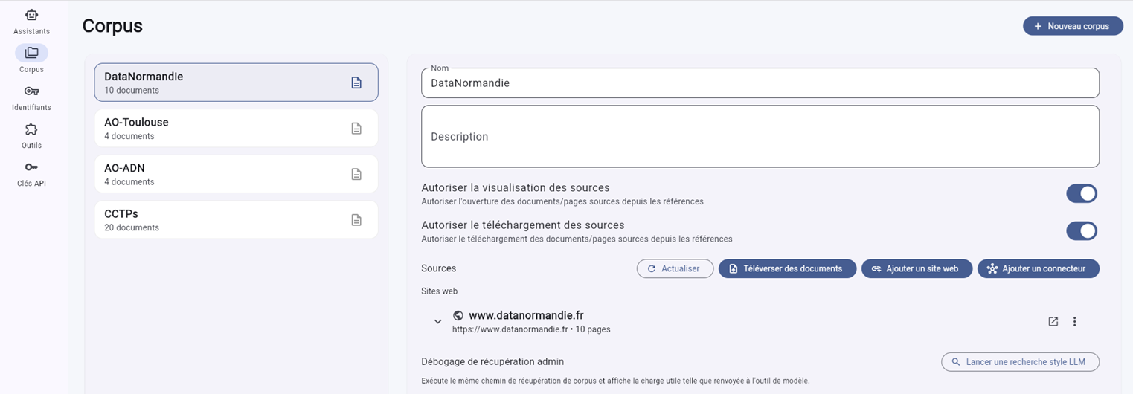This screenshot has width=1133, height=394.
Task: Click the Nouveau corpus button
Action: click(1073, 26)
